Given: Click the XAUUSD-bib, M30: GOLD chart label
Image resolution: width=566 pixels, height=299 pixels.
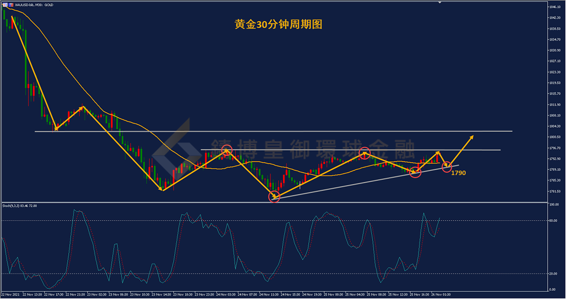Looking at the screenshot, I should (x=34, y=4).
